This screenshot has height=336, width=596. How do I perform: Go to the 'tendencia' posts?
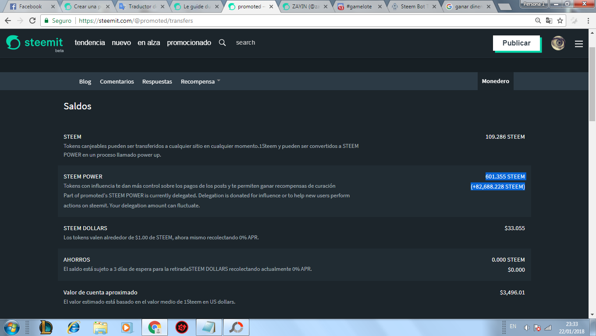click(x=90, y=42)
